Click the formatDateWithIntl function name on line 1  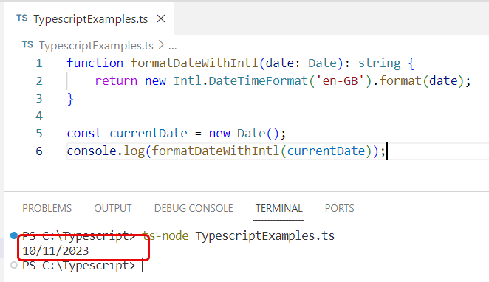tap(194, 63)
